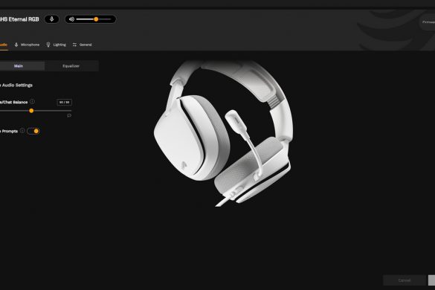Switch to the Equalizer sub-tab
The width and height of the screenshot is (435, 290).
pos(71,66)
